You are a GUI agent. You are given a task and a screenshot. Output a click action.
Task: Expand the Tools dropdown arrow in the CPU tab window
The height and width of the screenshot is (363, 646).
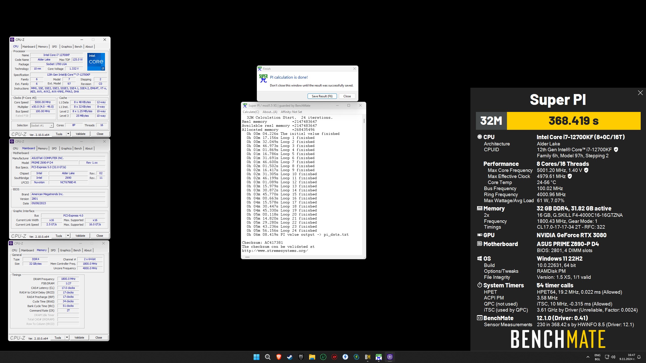(x=68, y=134)
